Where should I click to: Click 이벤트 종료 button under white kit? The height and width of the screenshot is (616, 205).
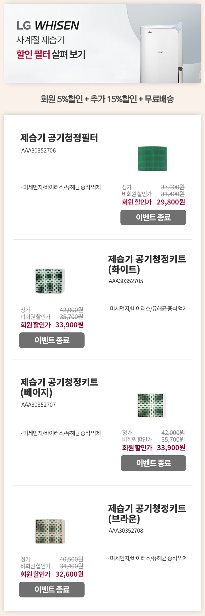[52, 340]
